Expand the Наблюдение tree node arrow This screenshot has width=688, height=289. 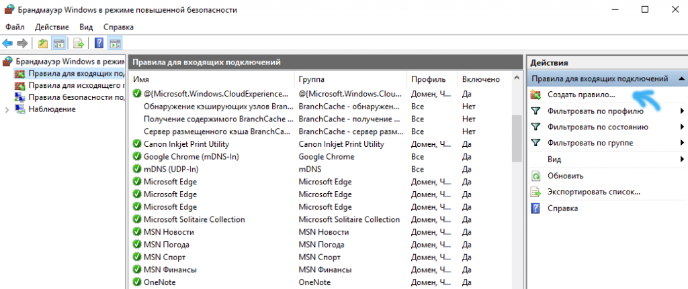tap(7, 109)
